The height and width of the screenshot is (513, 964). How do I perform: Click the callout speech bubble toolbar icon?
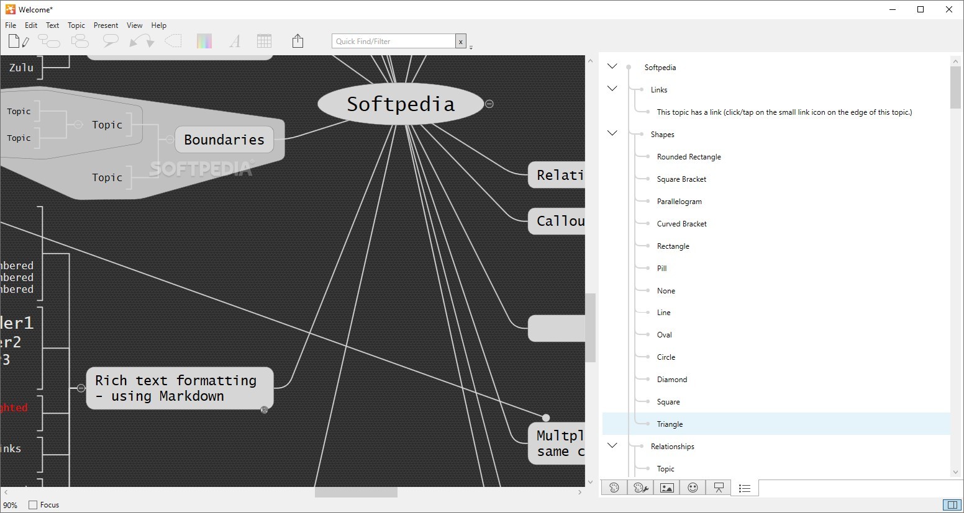pos(111,41)
